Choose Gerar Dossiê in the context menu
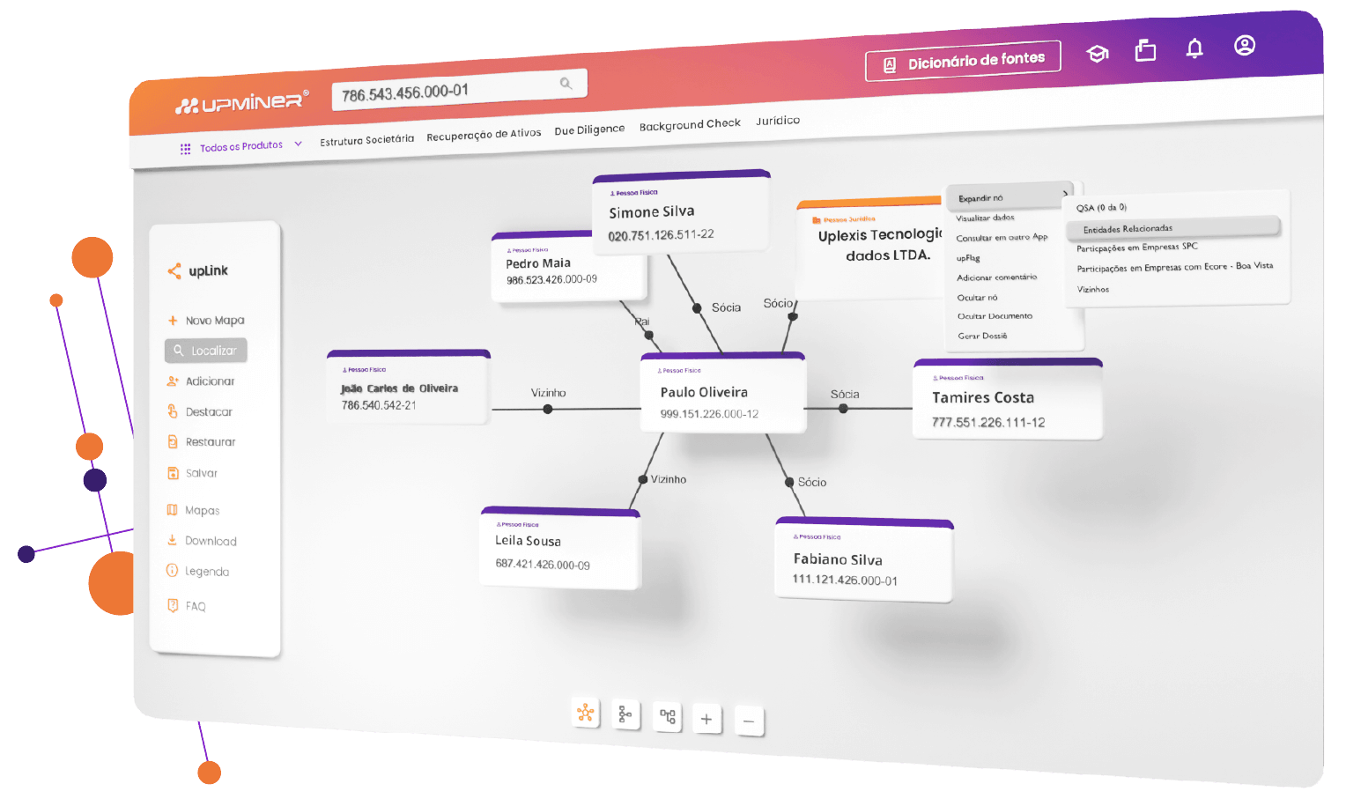1346x806 pixels. 982,336
